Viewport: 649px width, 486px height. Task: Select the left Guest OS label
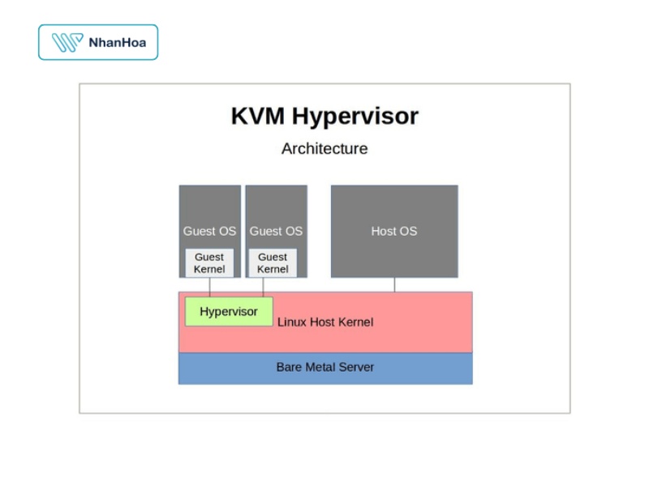pyautogui.click(x=209, y=231)
